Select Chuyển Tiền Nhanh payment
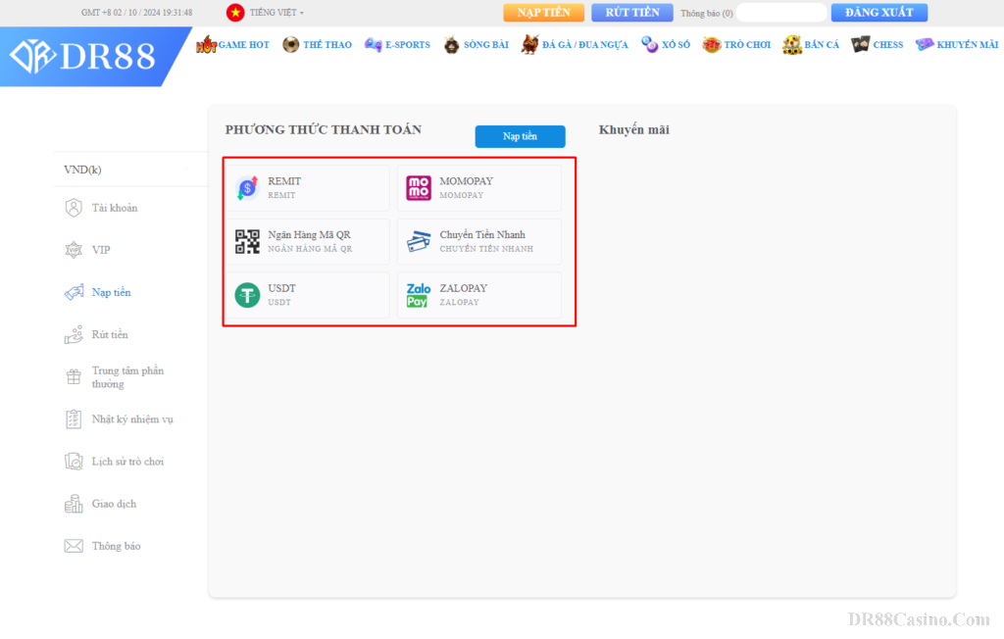The image size is (1004, 639). (x=479, y=241)
